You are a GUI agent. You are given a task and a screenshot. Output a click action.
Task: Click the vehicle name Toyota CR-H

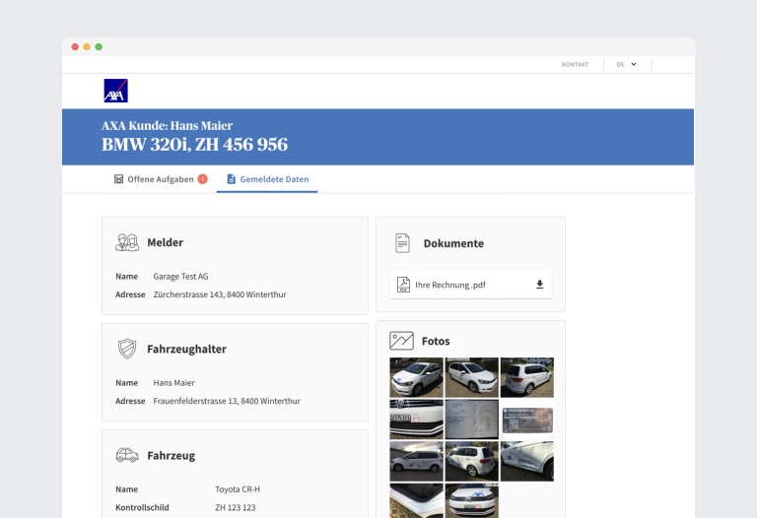point(238,489)
